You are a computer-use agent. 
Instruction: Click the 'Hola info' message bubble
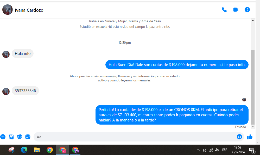coord(23,54)
